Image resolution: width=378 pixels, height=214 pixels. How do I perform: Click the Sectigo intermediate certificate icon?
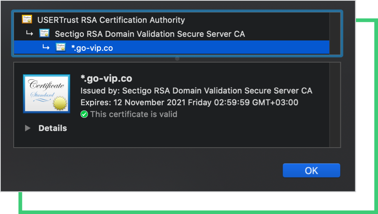[44, 34]
